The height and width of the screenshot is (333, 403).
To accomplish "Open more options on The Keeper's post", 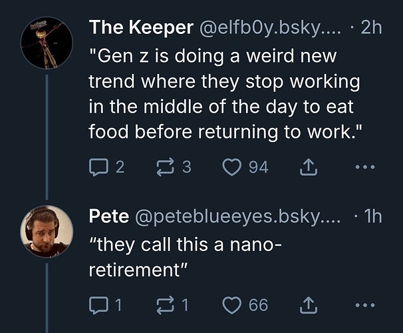I will (x=365, y=167).
